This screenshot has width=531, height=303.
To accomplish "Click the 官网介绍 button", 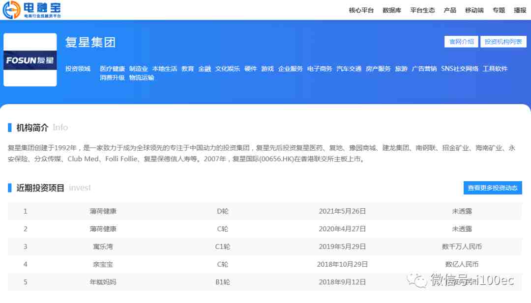I will [x=461, y=42].
